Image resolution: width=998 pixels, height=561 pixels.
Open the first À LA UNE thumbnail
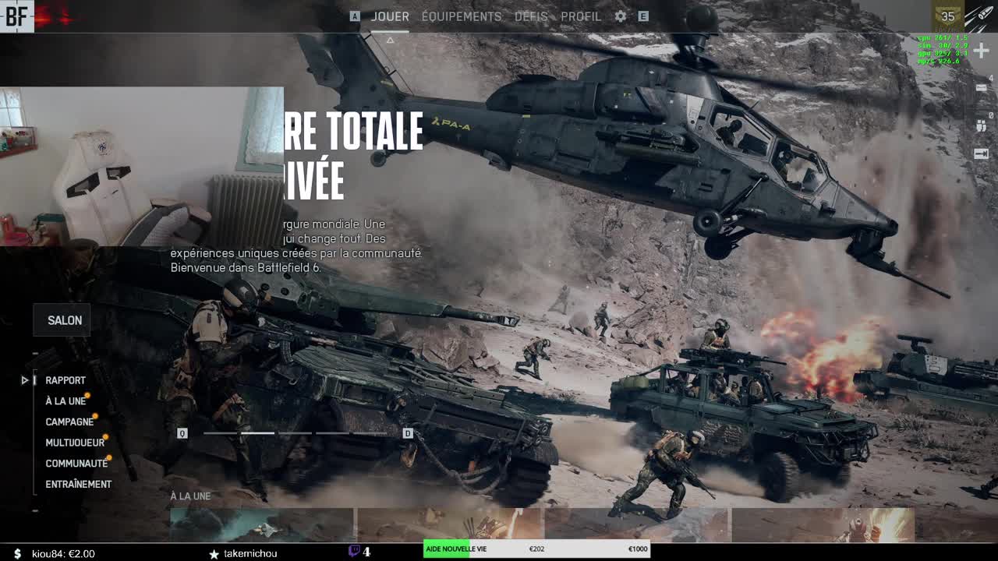tap(263, 525)
